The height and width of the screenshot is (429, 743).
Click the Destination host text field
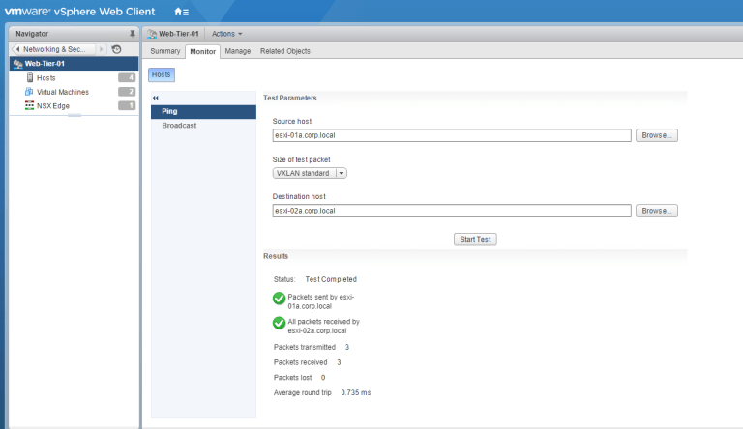click(x=451, y=210)
